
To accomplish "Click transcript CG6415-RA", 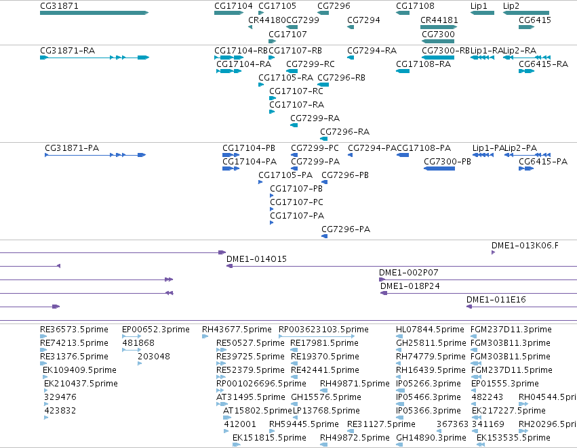I will [527, 71].
